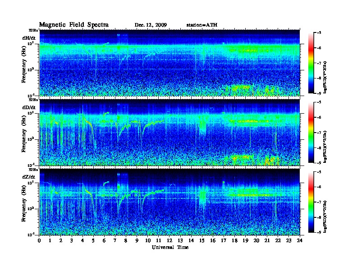Click the "-5" tick on dZ/dt color scale
This screenshot has height=276, width=357.
(x=319, y=172)
